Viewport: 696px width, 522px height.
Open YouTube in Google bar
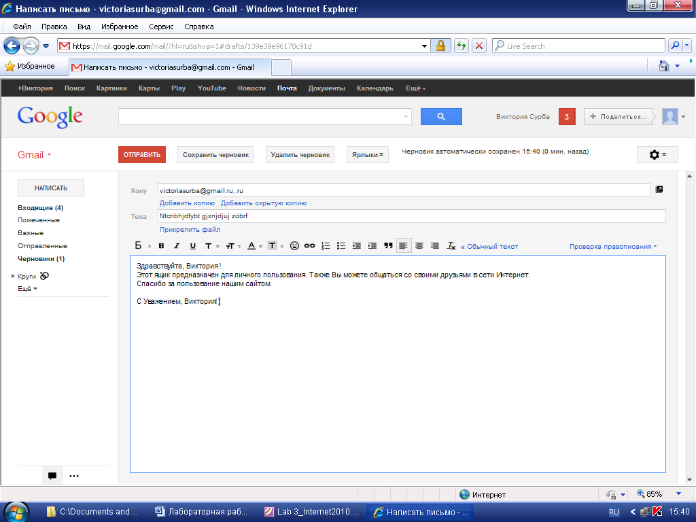coord(212,88)
